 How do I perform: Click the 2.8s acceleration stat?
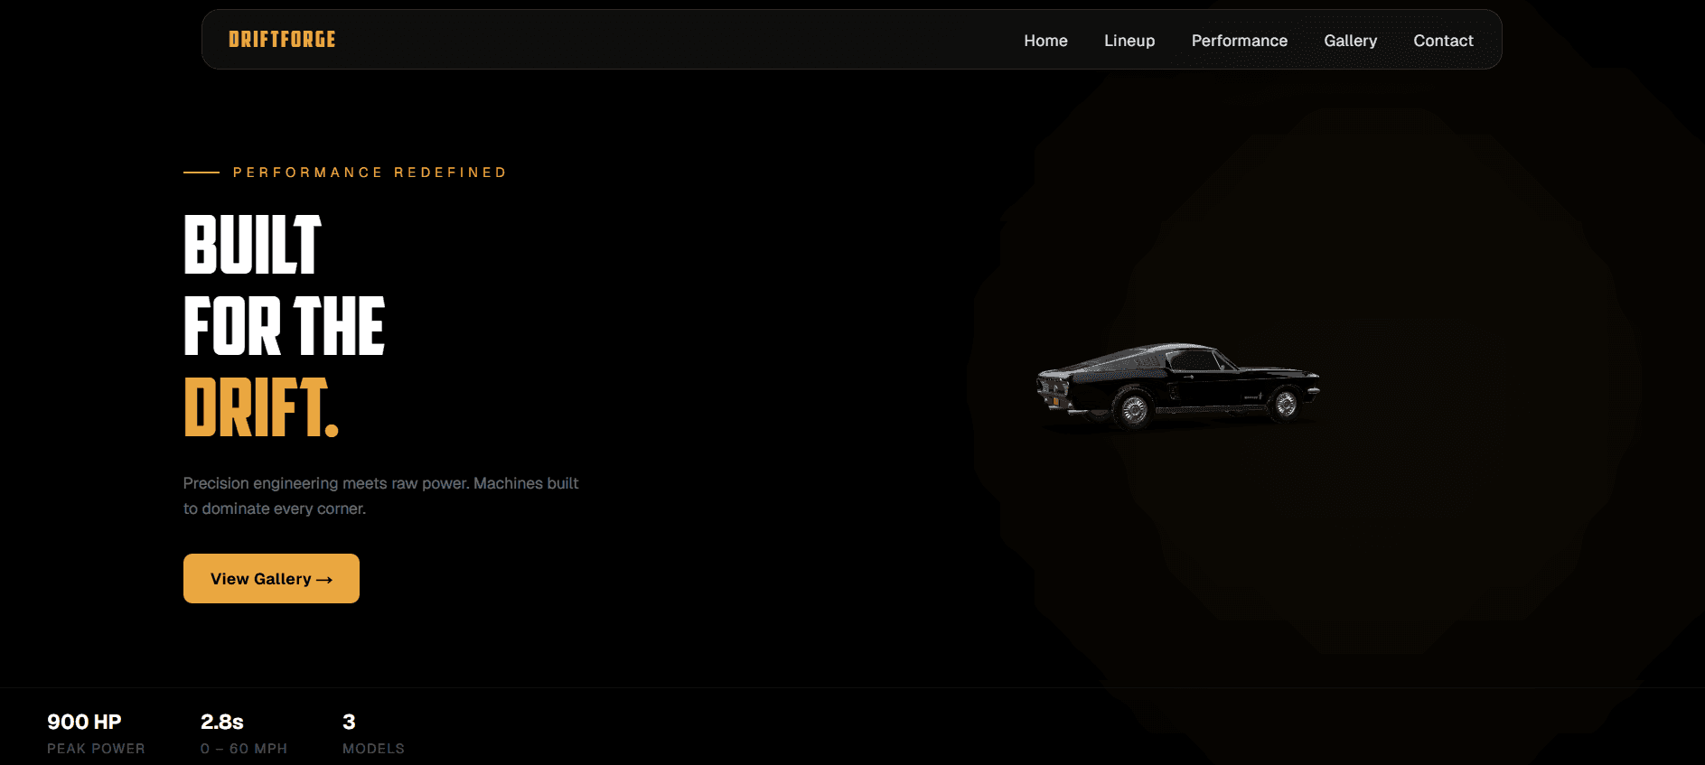(x=222, y=722)
